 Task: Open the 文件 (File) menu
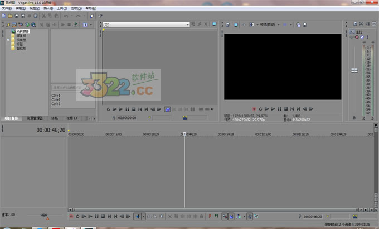coord(7,8)
